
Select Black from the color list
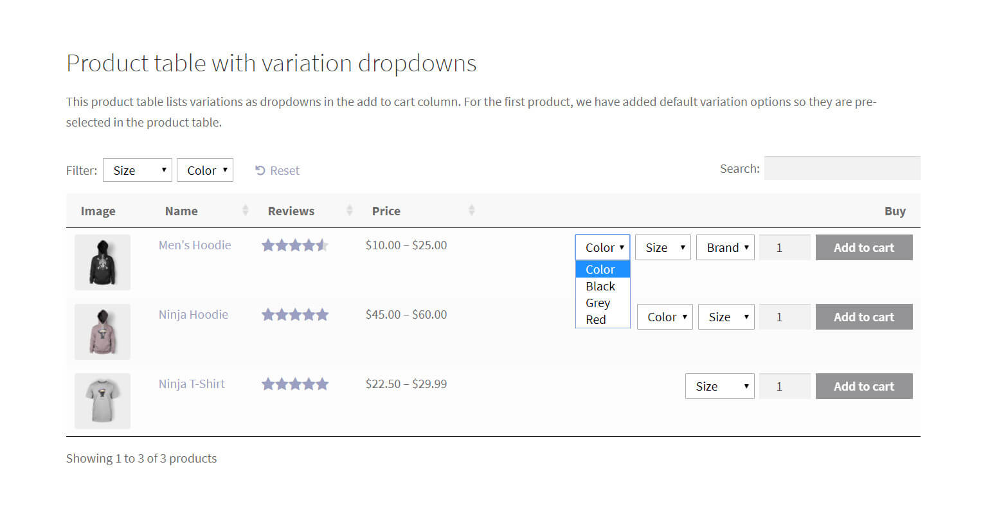coord(600,287)
